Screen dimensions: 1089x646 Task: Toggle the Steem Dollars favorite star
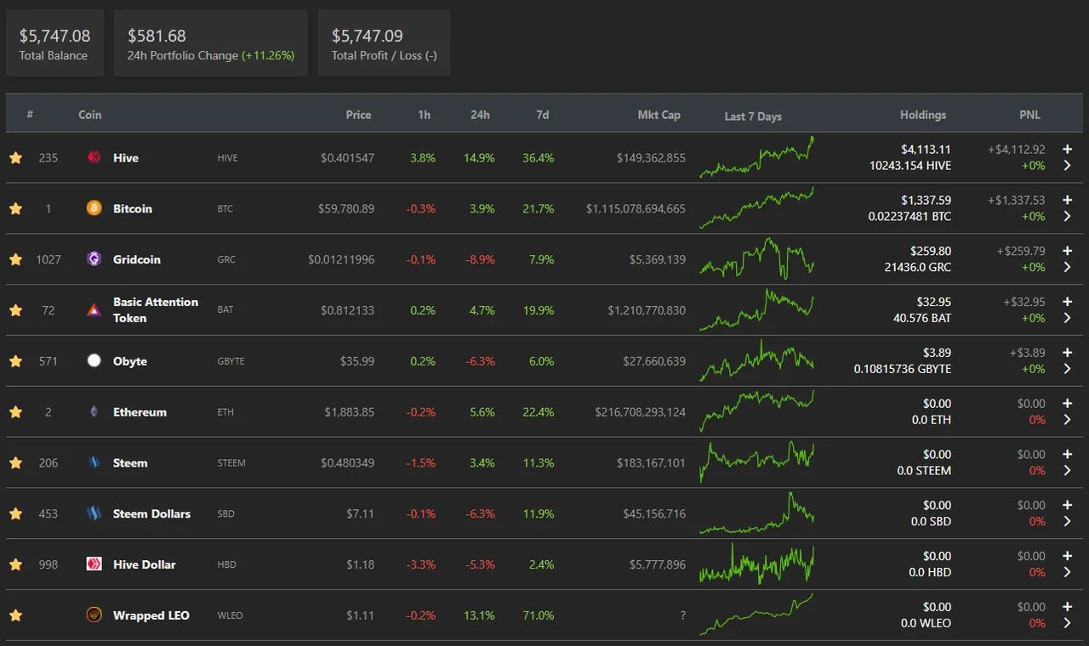coord(15,513)
